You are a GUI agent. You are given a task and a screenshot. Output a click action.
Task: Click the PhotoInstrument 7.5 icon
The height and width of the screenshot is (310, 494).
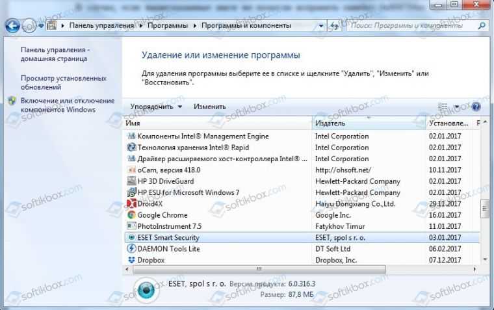pyautogui.click(x=131, y=226)
